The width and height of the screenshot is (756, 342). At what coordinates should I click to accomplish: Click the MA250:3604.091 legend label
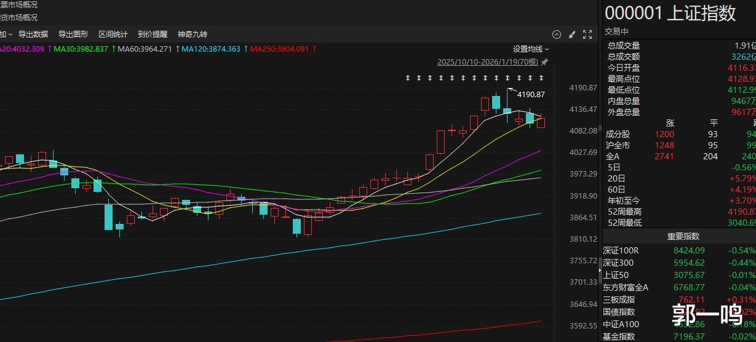279,49
